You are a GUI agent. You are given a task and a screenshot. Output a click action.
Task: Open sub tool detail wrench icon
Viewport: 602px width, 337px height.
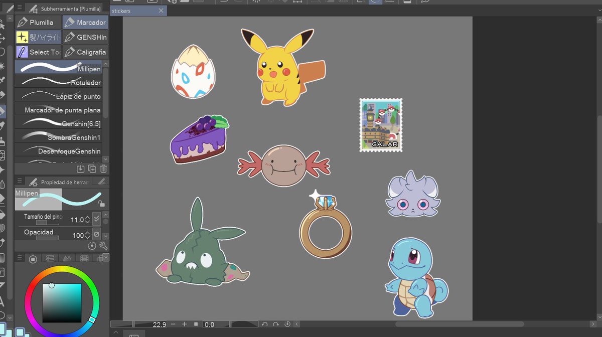click(x=103, y=246)
